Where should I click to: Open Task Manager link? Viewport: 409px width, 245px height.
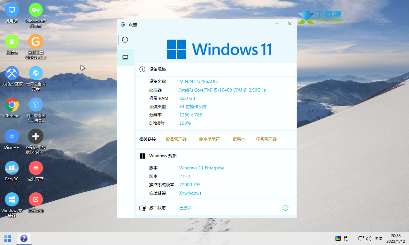tap(266, 139)
